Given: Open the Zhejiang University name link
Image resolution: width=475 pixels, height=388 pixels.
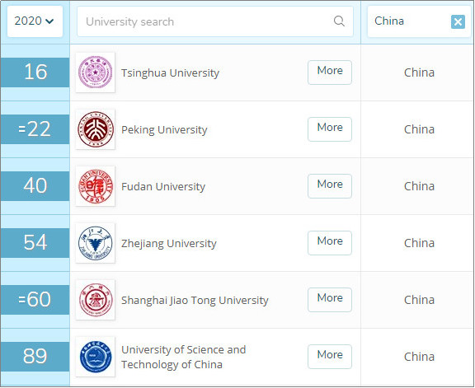Looking at the screenshot, I should tap(169, 244).
